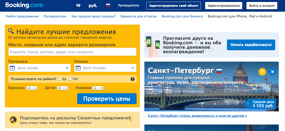285x131 pixels.
Task: Open Booking.com для iPhone, iPad и Android
Action: [x=240, y=16]
